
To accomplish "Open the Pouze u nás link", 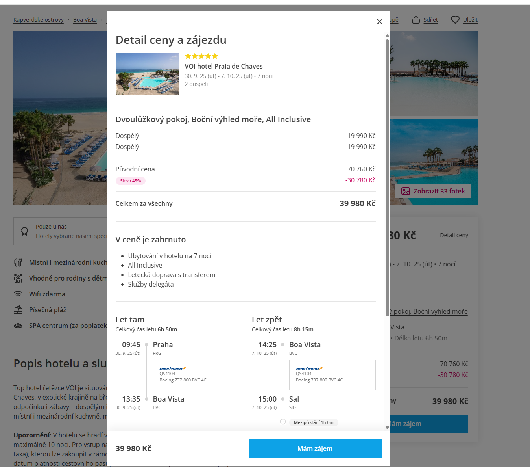I will tap(51, 227).
